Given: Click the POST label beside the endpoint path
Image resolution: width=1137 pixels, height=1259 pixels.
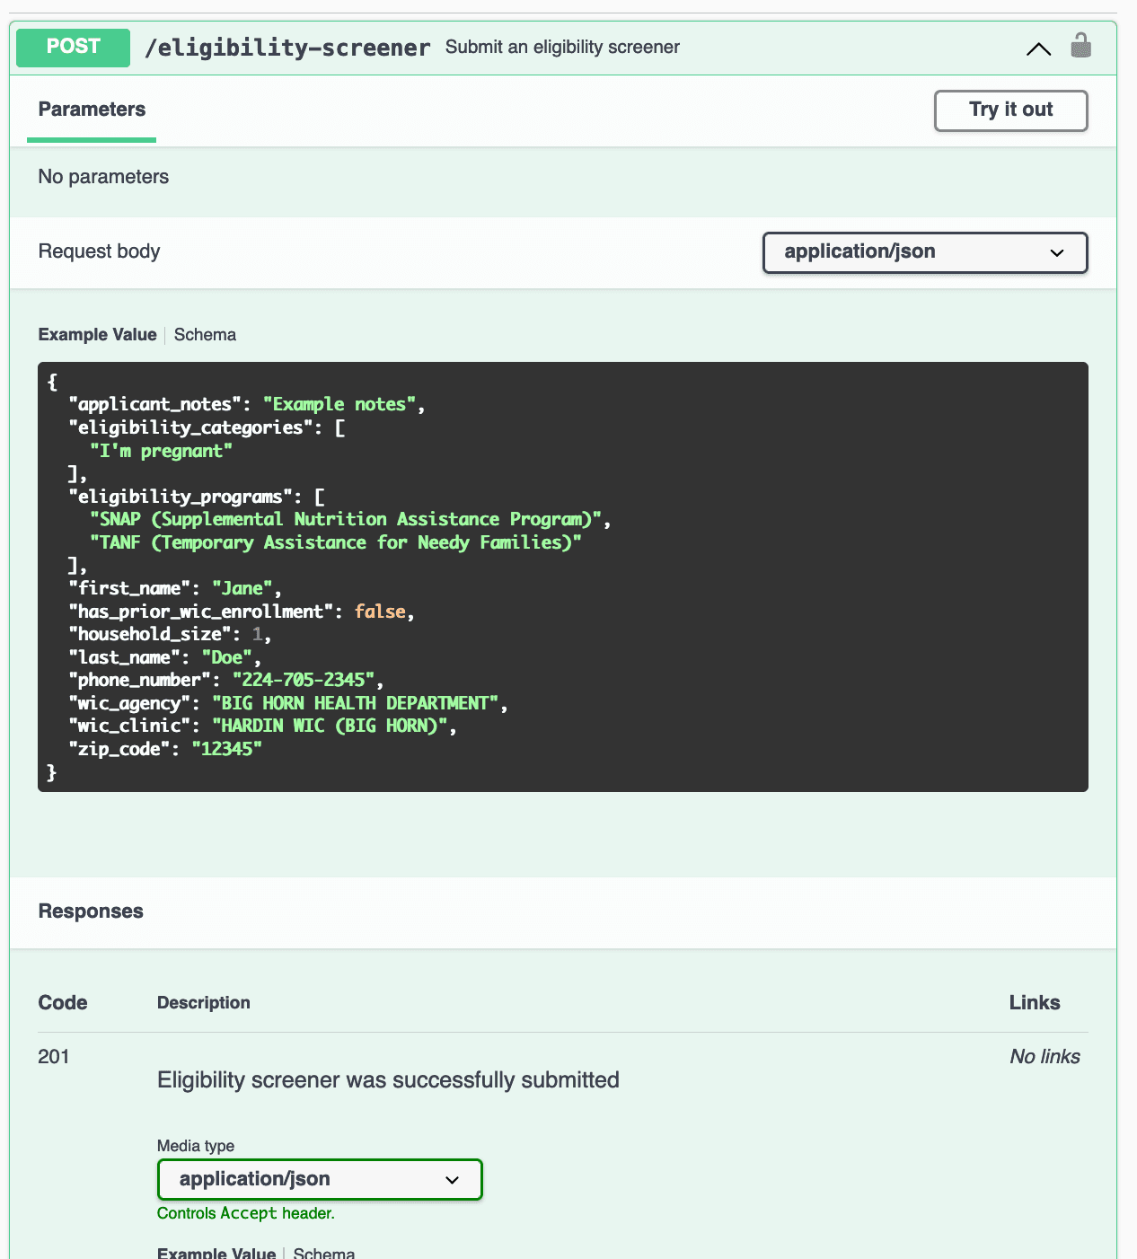Looking at the screenshot, I should pyautogui.click(x=72, y=47).
